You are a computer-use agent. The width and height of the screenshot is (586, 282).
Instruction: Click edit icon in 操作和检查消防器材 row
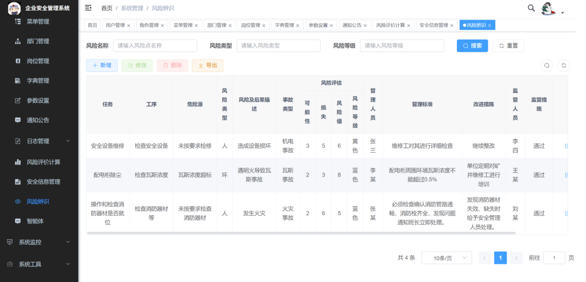pyautogui.click(x=566, y=213)
